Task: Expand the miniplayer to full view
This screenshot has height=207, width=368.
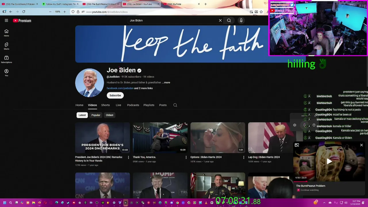Action: pyautogui.click(x=297, y=145)
